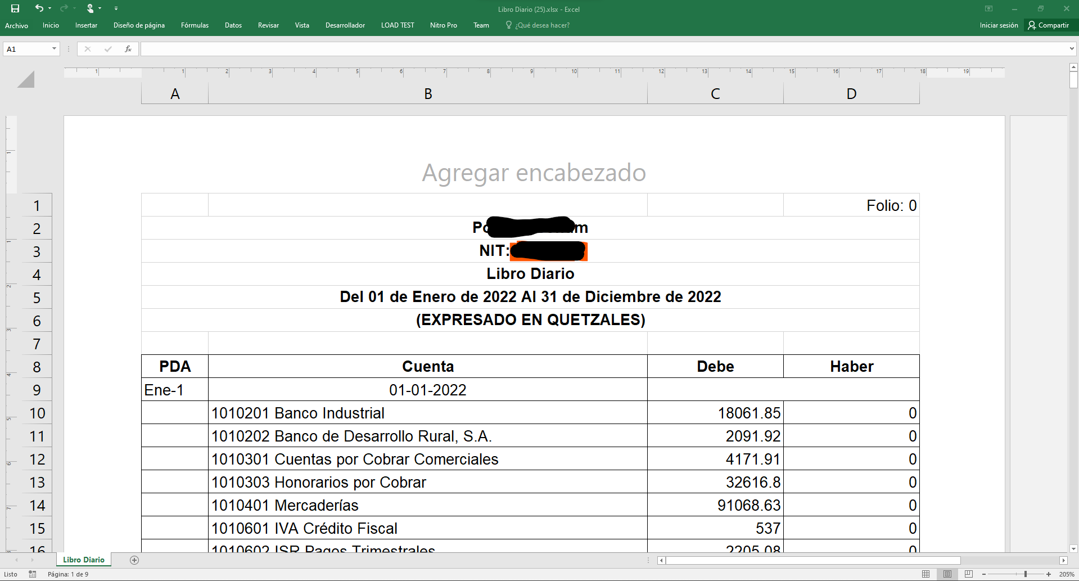Image resolution: width=1079 pixels, height=581 pixels.
Task: Click Iniciar sesión link
Action: click(999, 25)
